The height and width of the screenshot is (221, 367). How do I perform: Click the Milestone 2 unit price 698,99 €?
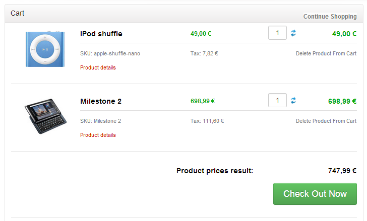click(x=203, y=101)
